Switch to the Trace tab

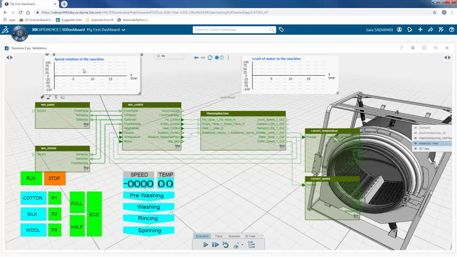219,236
